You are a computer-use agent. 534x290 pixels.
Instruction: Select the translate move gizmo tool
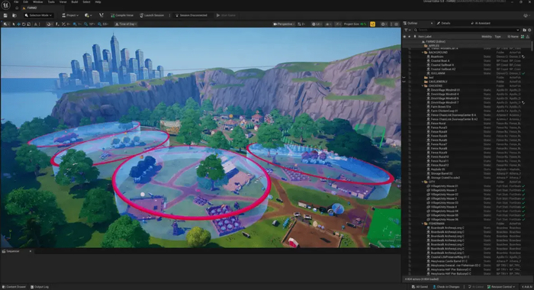(19, 24)
